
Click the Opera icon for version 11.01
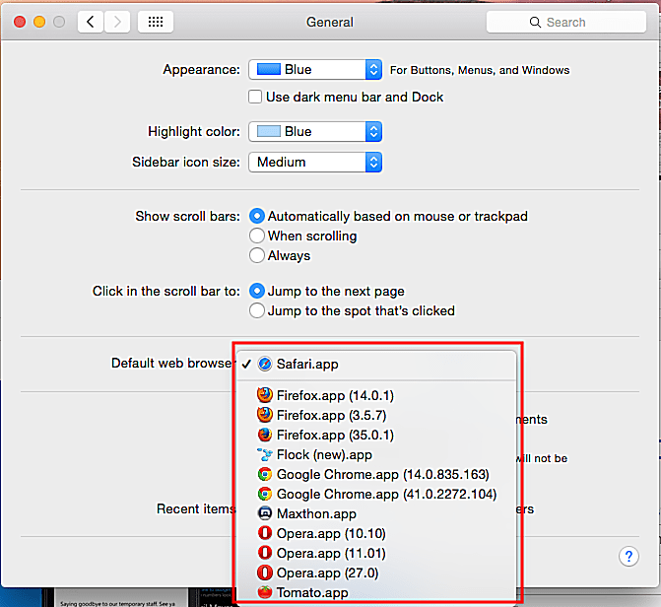pos(265,553)
